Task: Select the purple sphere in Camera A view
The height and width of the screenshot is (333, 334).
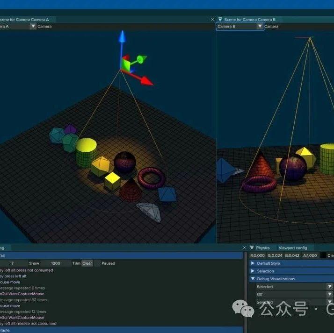Action: coord(125,162)
